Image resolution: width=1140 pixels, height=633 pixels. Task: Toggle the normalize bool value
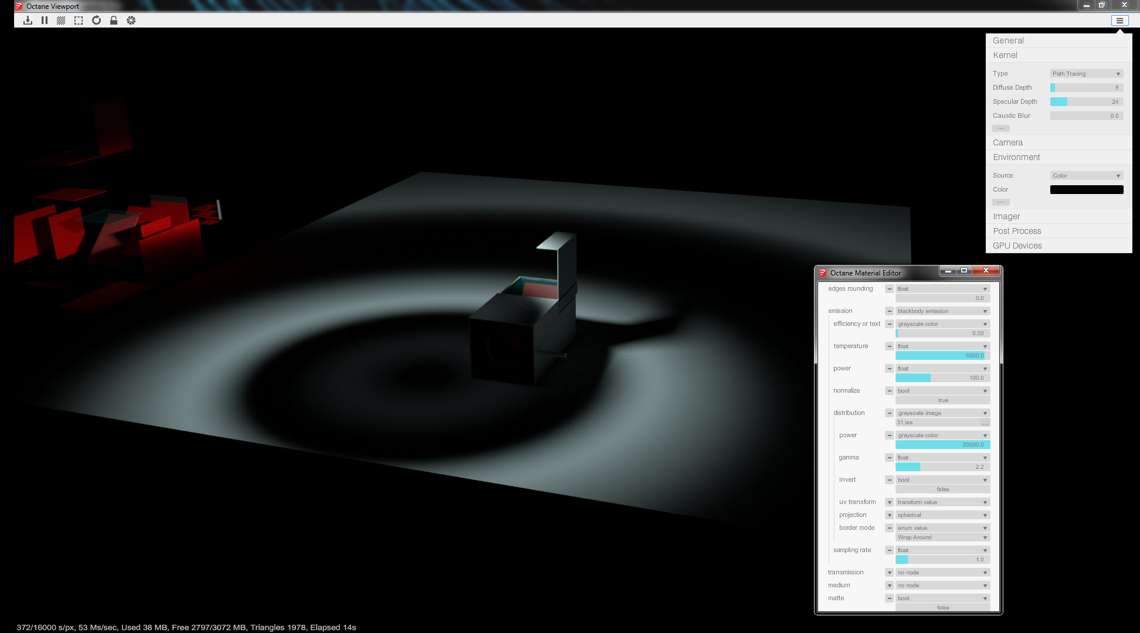point(942,400)
